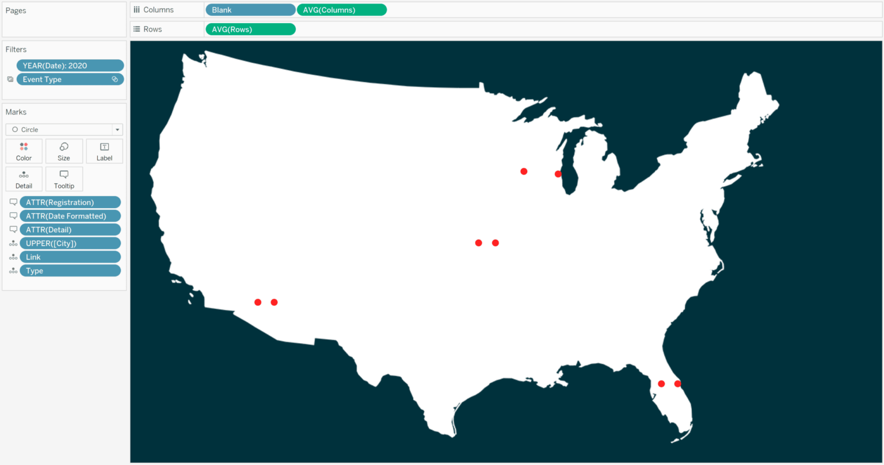Click the tooltip icon beside ATTR(Registration)

(13, 202)
